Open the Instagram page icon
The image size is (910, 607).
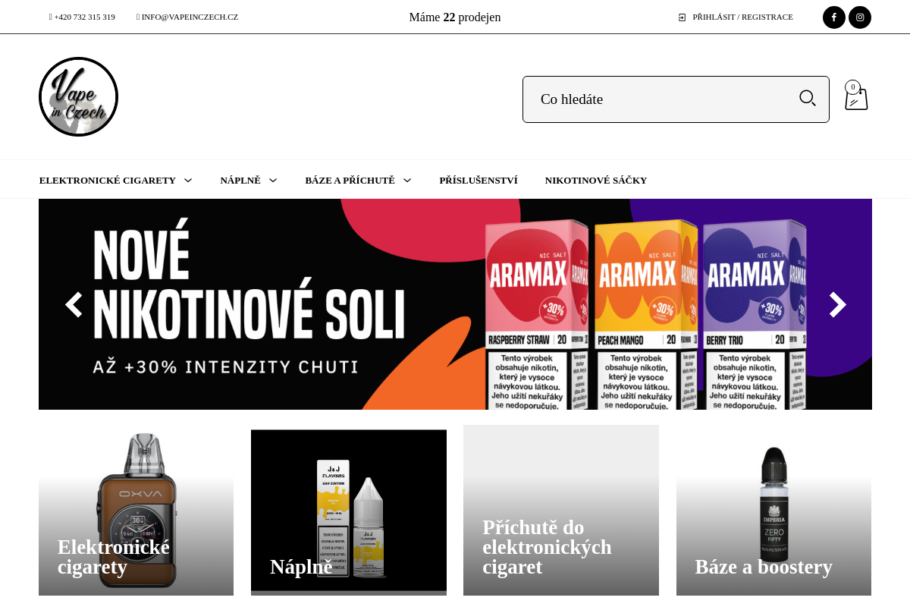[x=860, y=17]
